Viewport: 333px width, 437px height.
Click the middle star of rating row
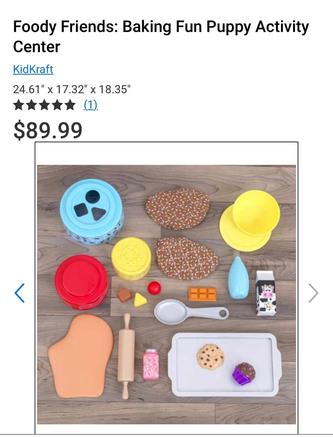click(x=44, y=105)
